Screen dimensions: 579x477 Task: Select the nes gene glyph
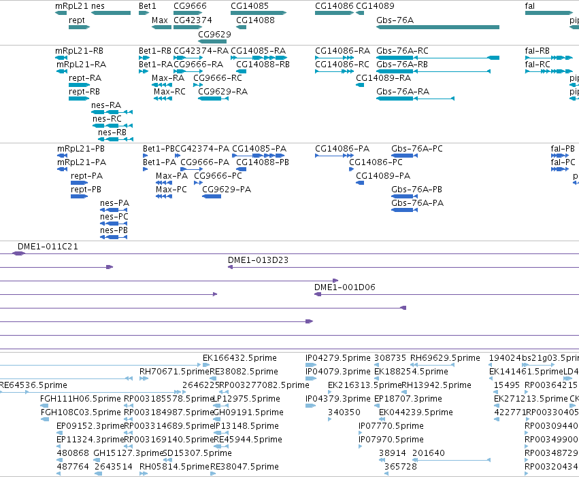(x=111, y=13)
